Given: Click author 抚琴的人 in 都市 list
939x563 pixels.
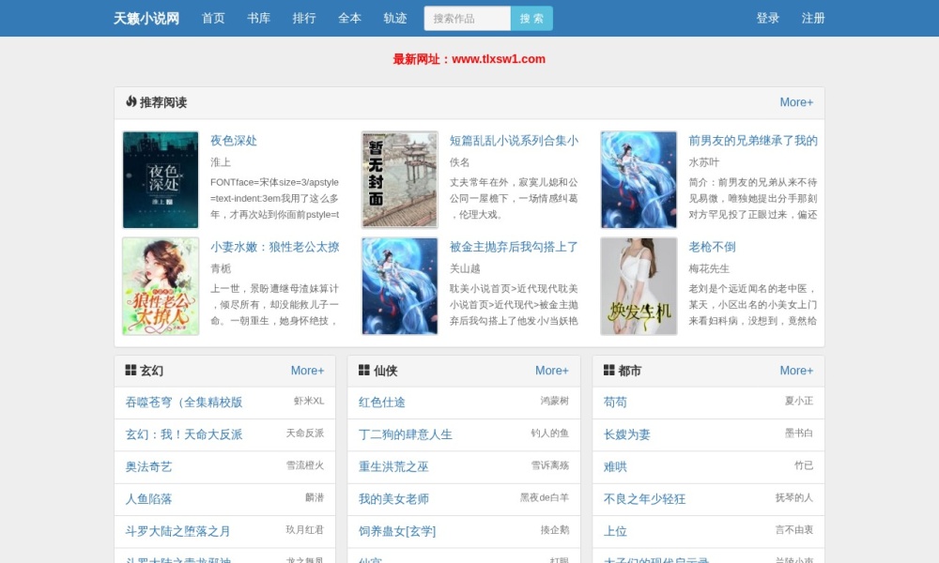Looking at the screenshot, I should click(x=794, y=497).
